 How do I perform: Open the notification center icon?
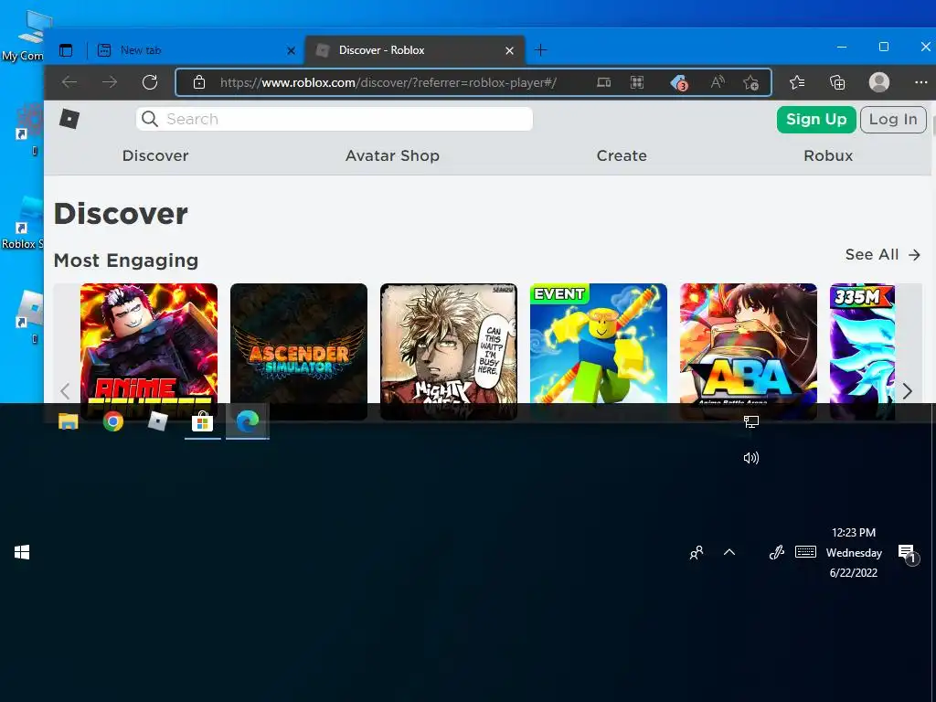[x=908, y=554]
